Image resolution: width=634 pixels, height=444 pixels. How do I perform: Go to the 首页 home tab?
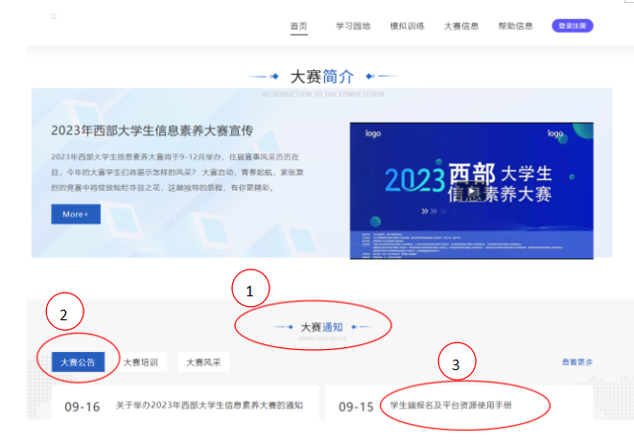[x=299, y=26]
